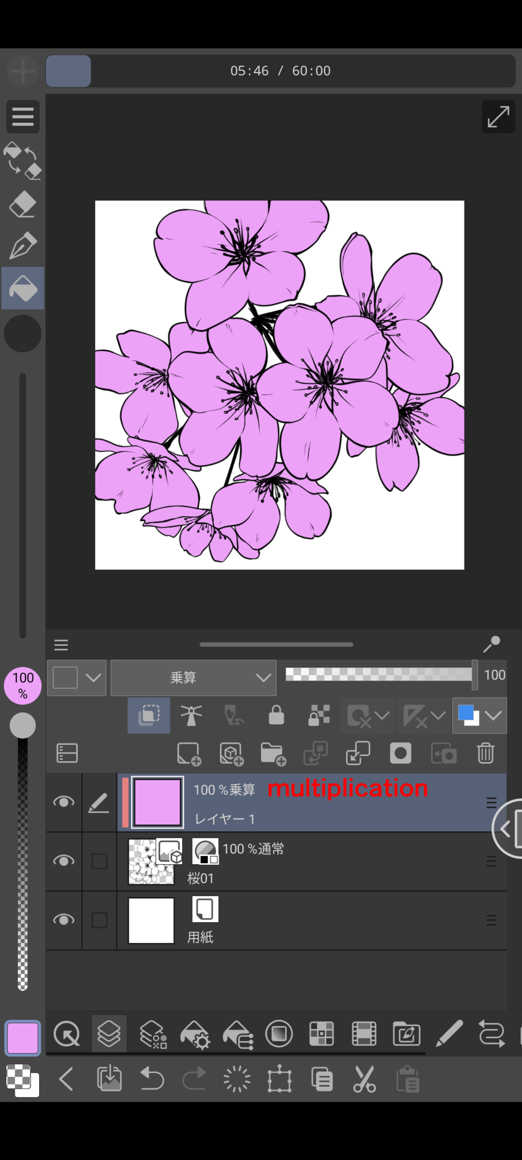
Task: Create new vector layer
Action: pos(232,754)
